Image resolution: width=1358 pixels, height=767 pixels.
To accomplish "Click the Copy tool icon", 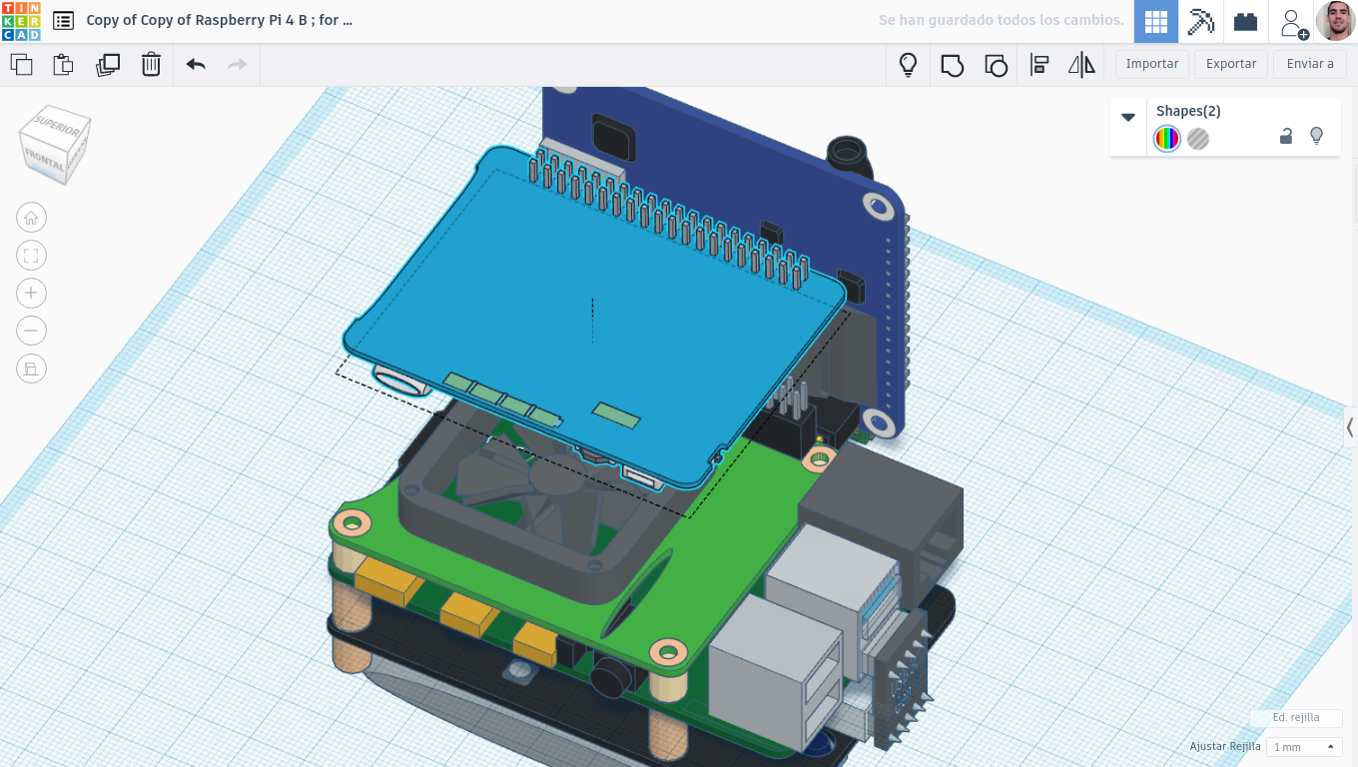I will tap(21, 65).
